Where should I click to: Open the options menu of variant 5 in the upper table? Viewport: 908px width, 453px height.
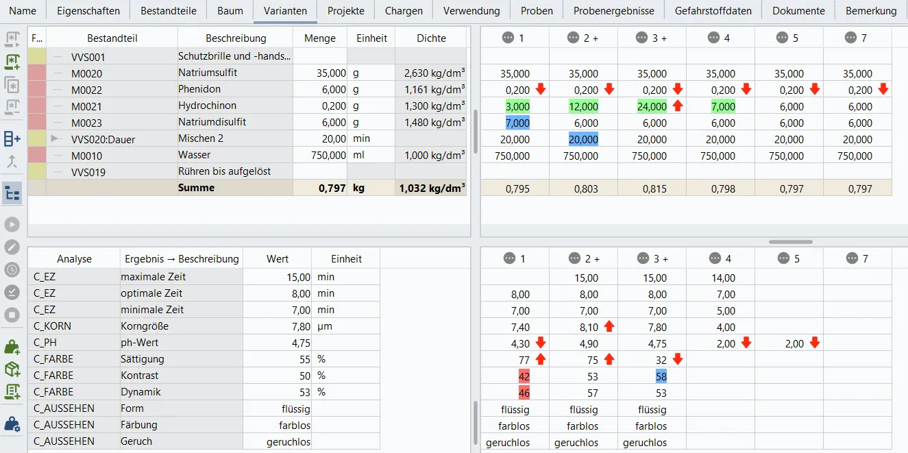coord(782,38)
